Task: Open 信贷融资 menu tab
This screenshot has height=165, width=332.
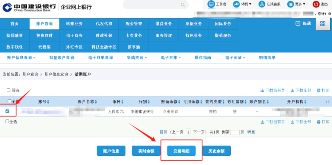Action: (15, 35)
